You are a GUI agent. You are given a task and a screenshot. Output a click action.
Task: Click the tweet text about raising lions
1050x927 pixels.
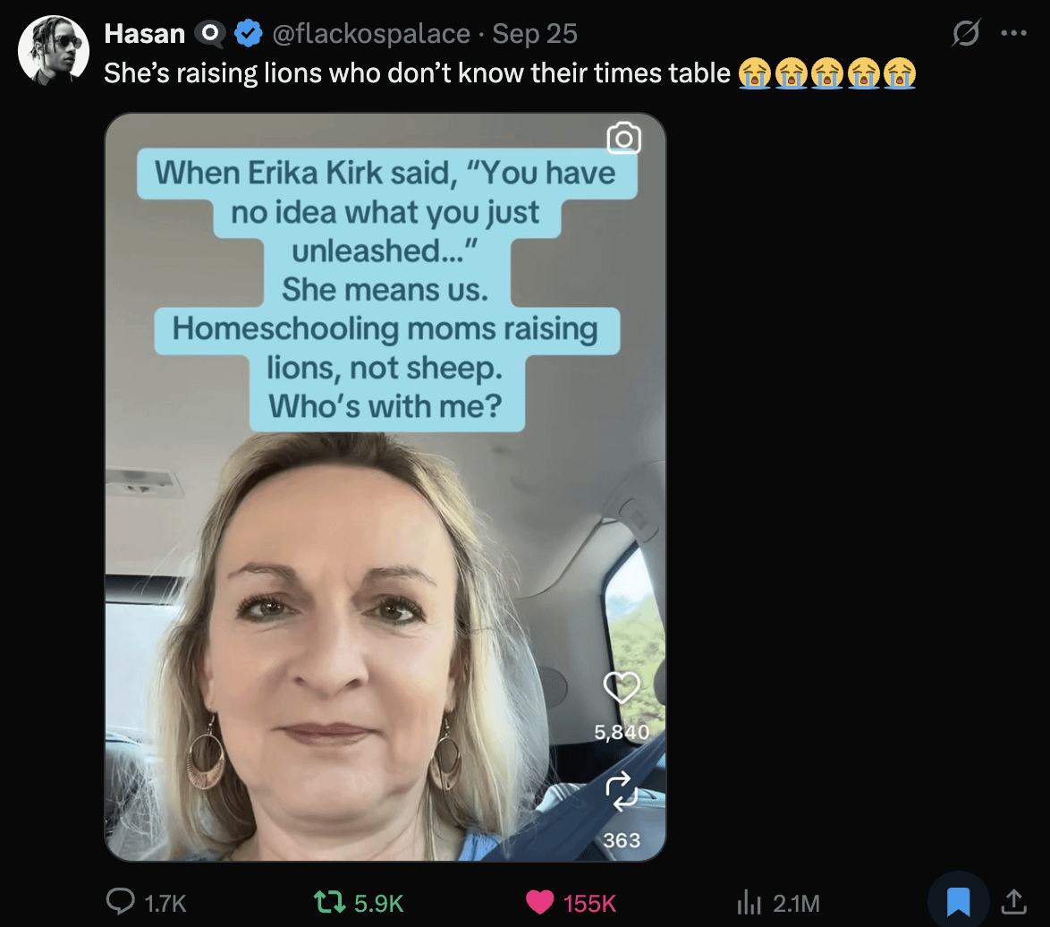417,72
